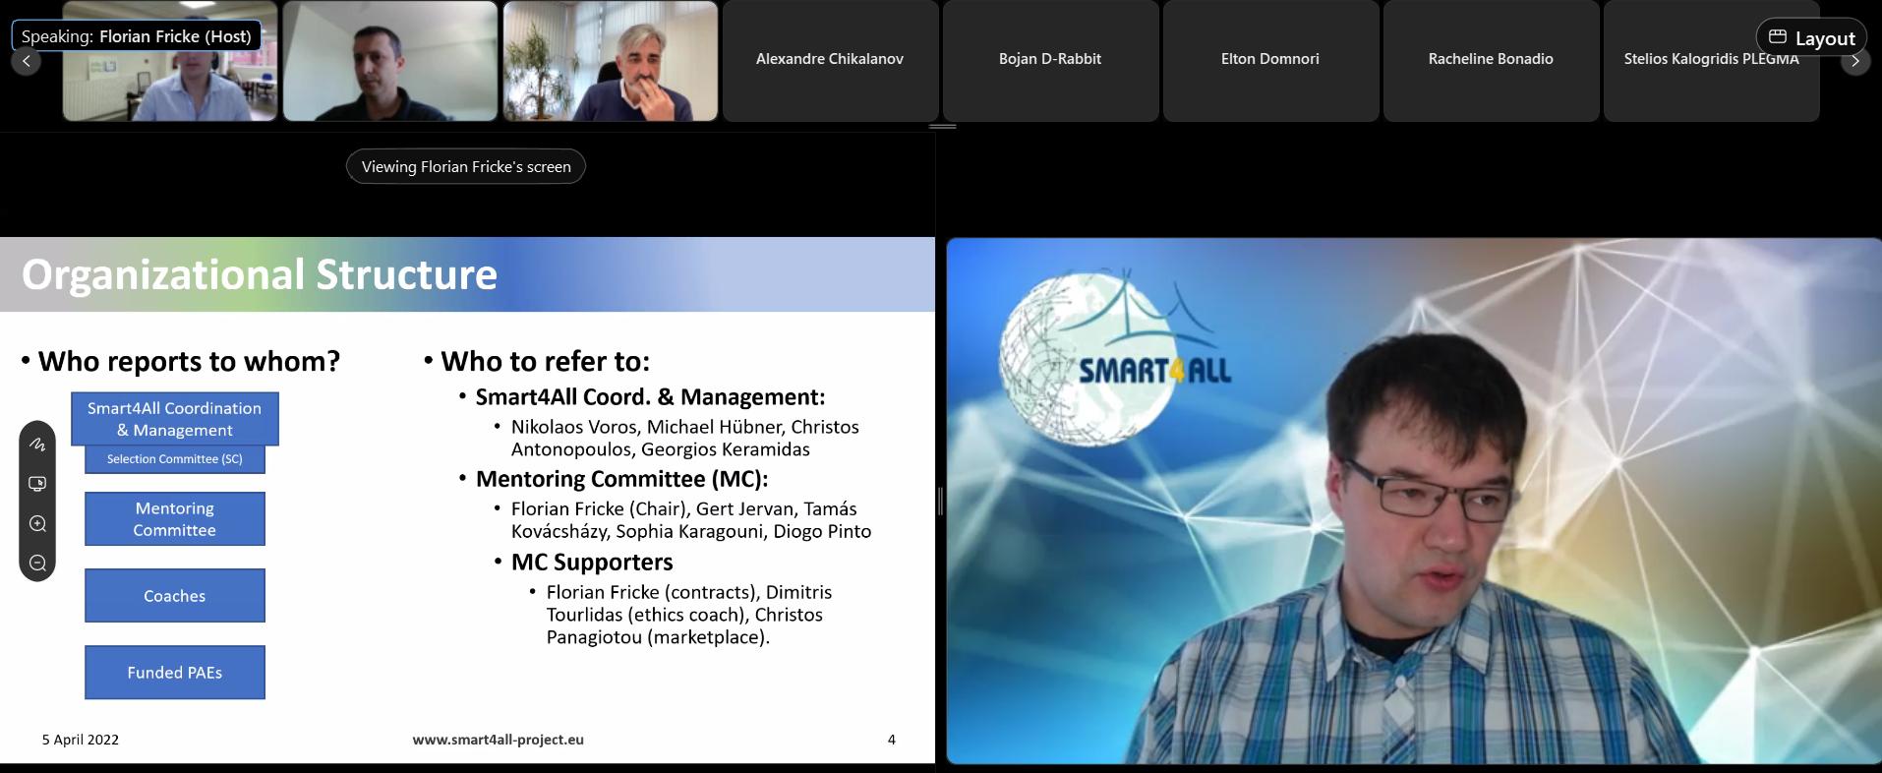Click Bojan D-Rabbit's participant tile

(1050, 61)
